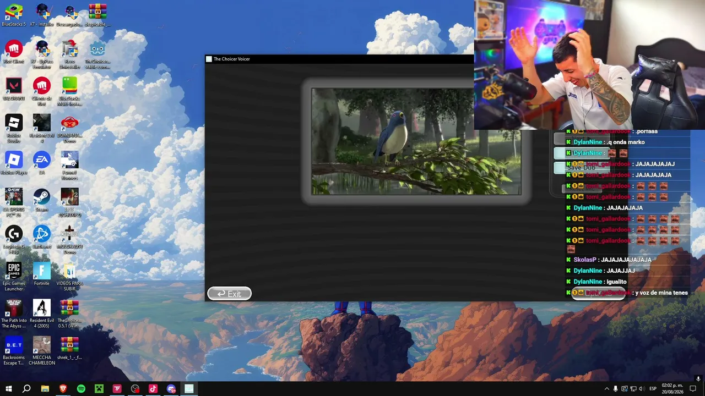705x396 pixels.
Task: Select the EA SPORTS FC 26 desktop icon
Action: (x=14, y=202)
